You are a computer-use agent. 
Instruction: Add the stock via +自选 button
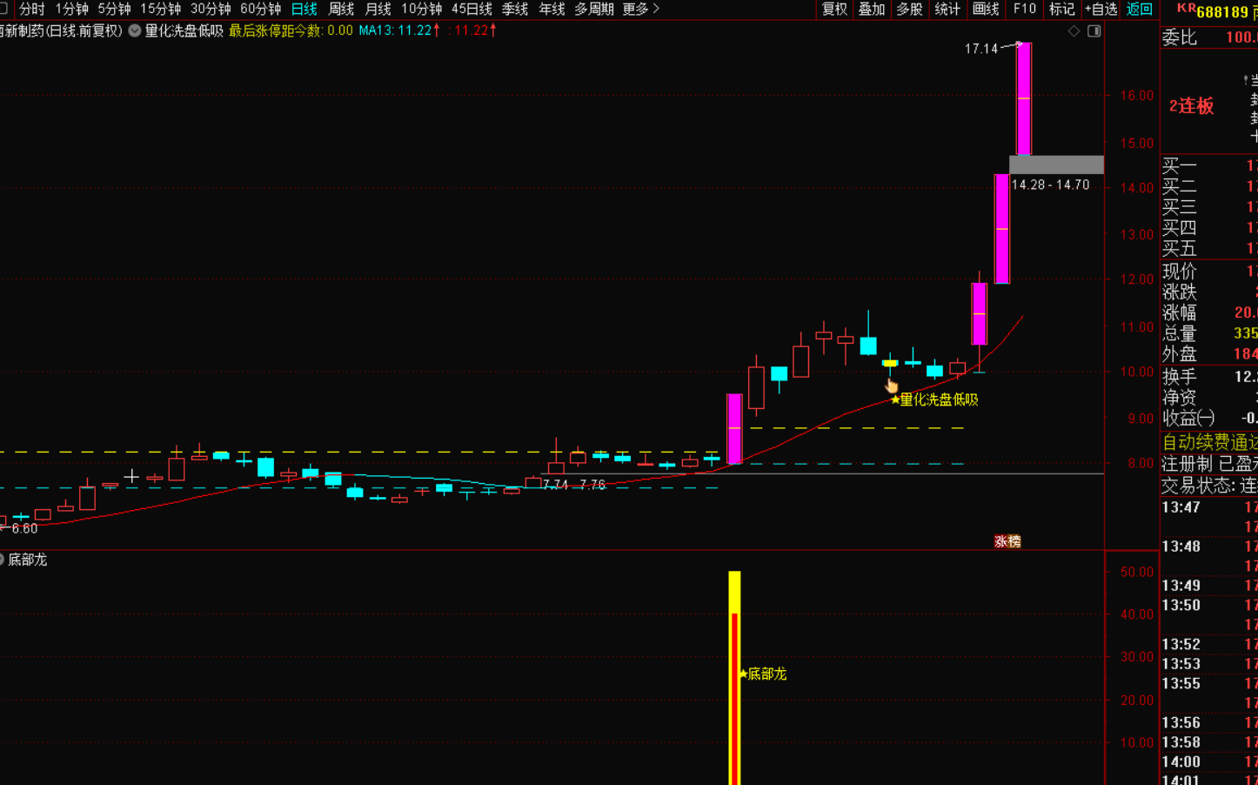pos(1101,9)
